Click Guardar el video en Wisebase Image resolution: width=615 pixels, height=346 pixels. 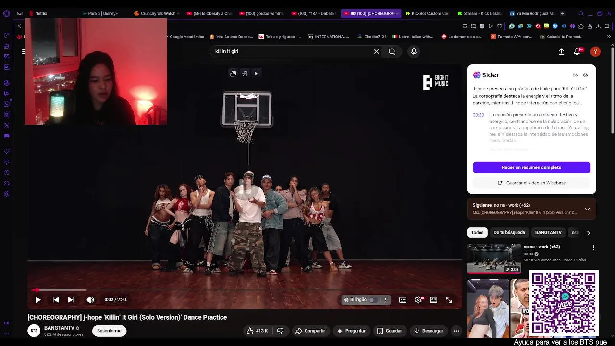click(x=531, y=183)
